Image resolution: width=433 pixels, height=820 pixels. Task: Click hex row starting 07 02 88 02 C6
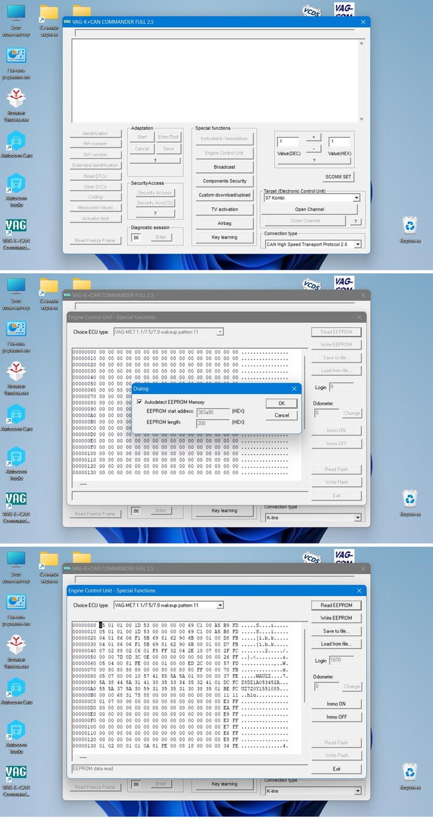click(181, 651)
